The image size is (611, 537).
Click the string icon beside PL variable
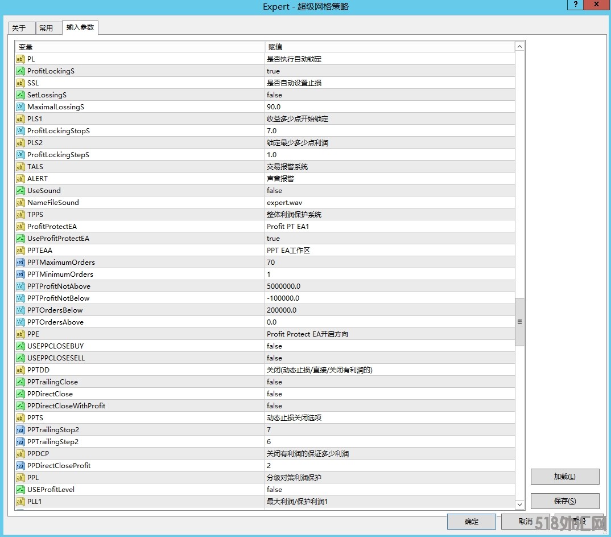(x=20, y=59)
